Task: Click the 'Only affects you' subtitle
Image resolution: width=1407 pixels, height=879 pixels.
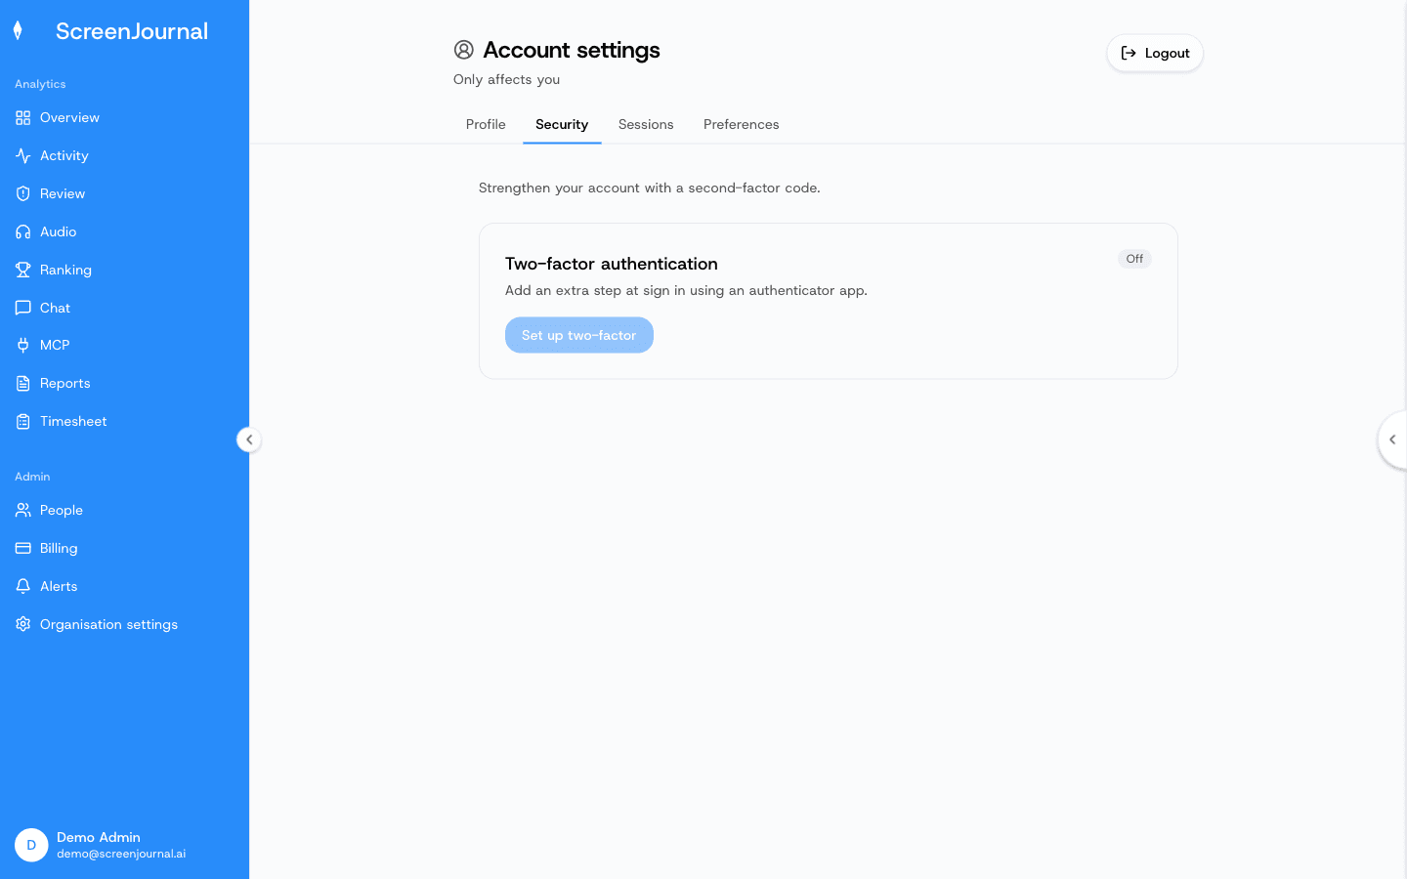Action: click(507, 80)
